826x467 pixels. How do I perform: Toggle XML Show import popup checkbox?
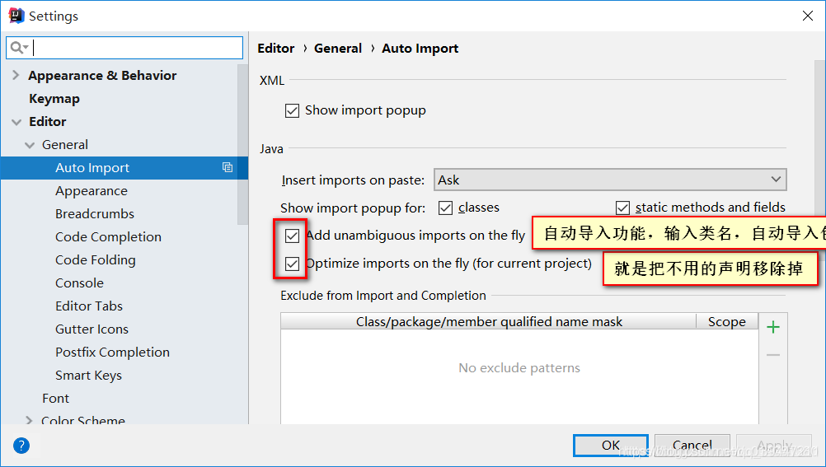(292, 110)
